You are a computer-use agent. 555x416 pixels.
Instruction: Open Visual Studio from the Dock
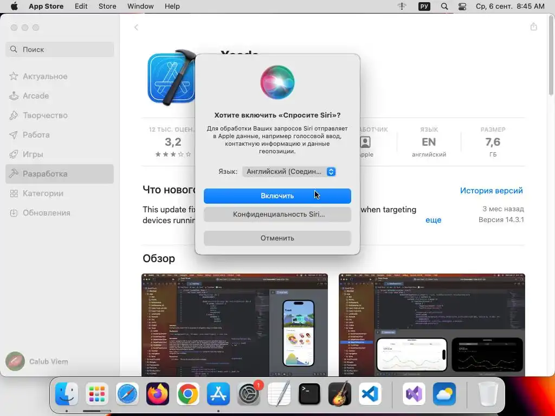tap(414, 394)
